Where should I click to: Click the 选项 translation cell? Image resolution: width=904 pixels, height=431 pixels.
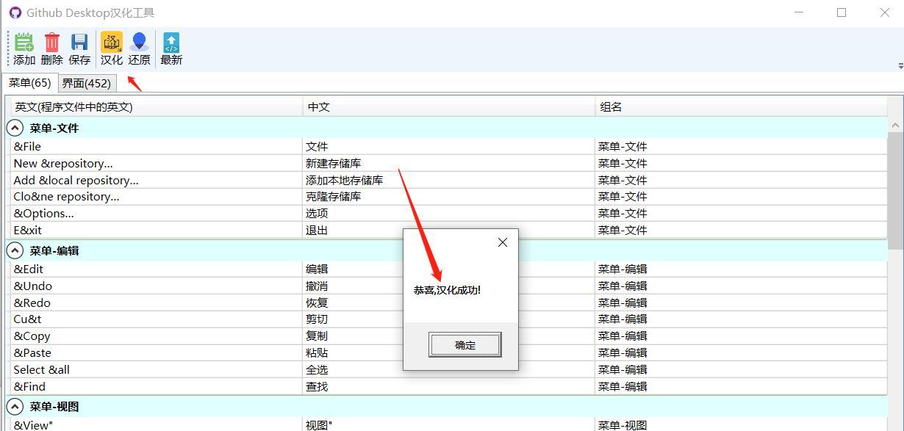point(448,213)
